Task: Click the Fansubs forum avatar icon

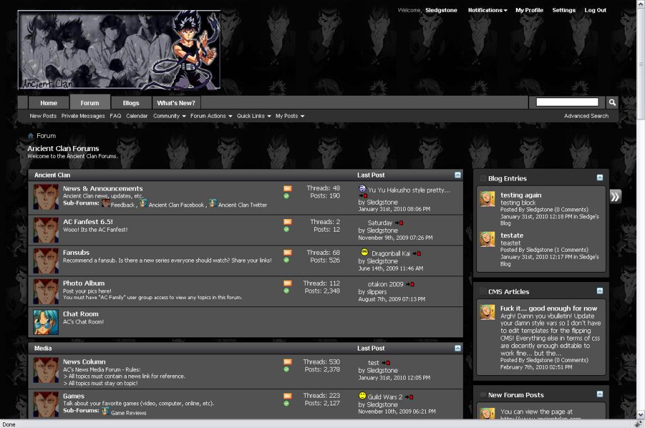Action: click(x=45, y=261)
